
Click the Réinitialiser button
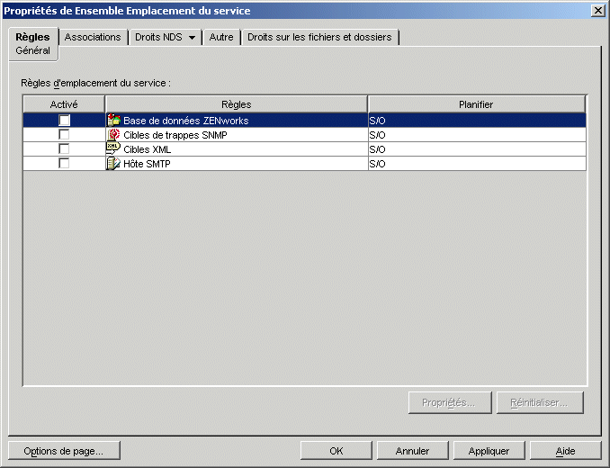pos(540,402)
